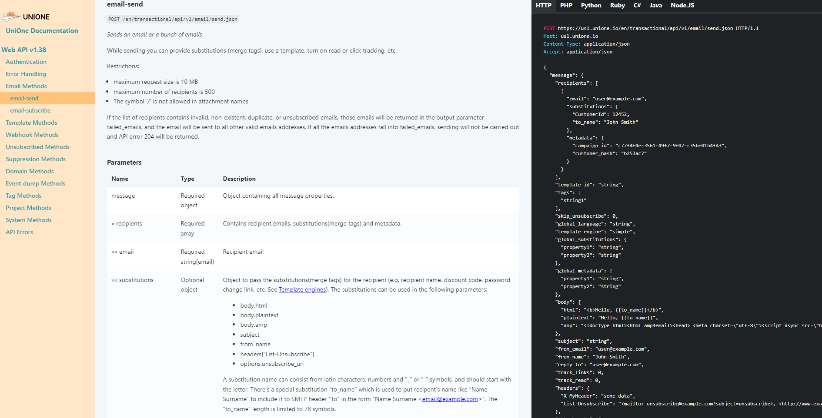
Task: Open API Errors page
Action: (x=19, y=232)
